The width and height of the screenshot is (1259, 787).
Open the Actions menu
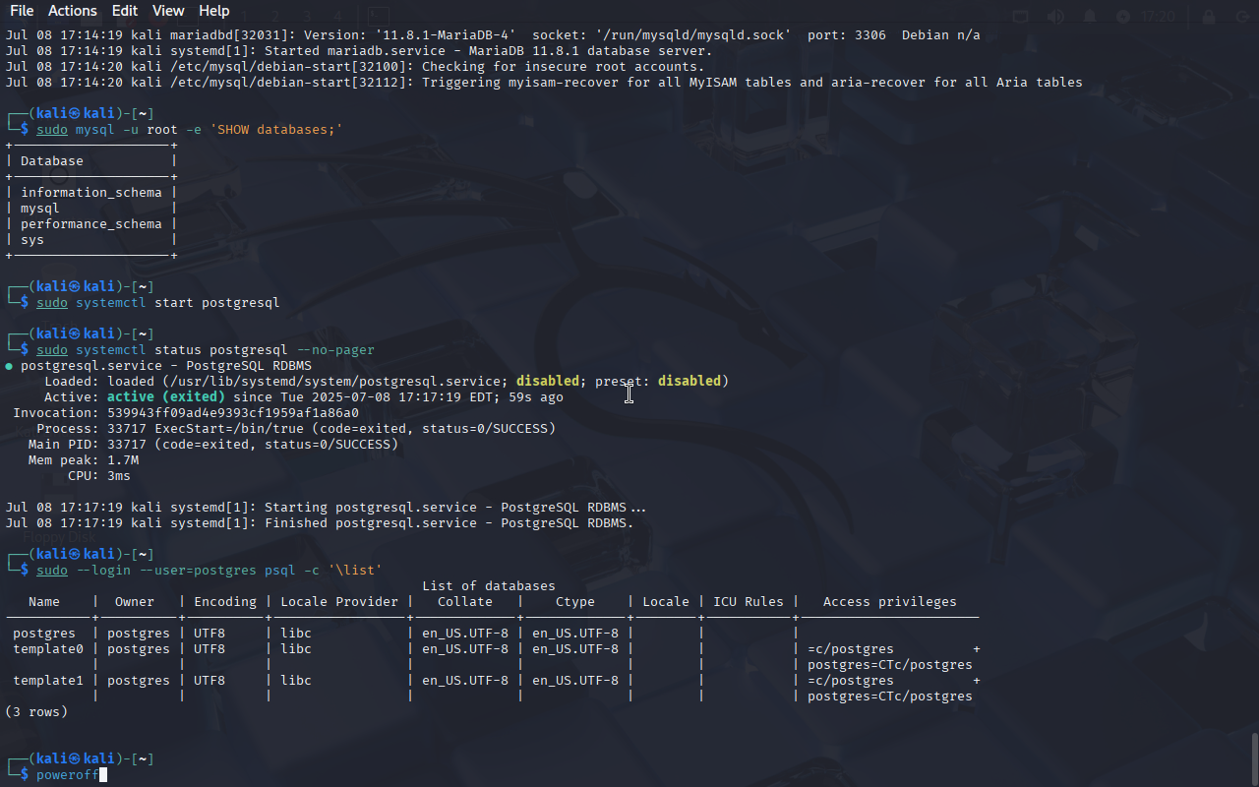[x=73, y=11]
